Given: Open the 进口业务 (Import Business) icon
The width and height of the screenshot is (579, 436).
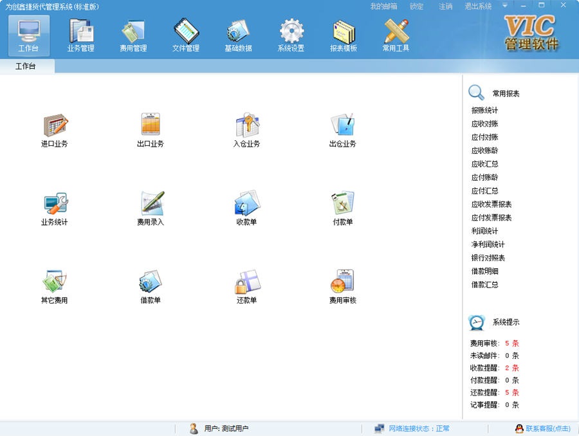Looking at the screenshot, I should coord(54,129).
